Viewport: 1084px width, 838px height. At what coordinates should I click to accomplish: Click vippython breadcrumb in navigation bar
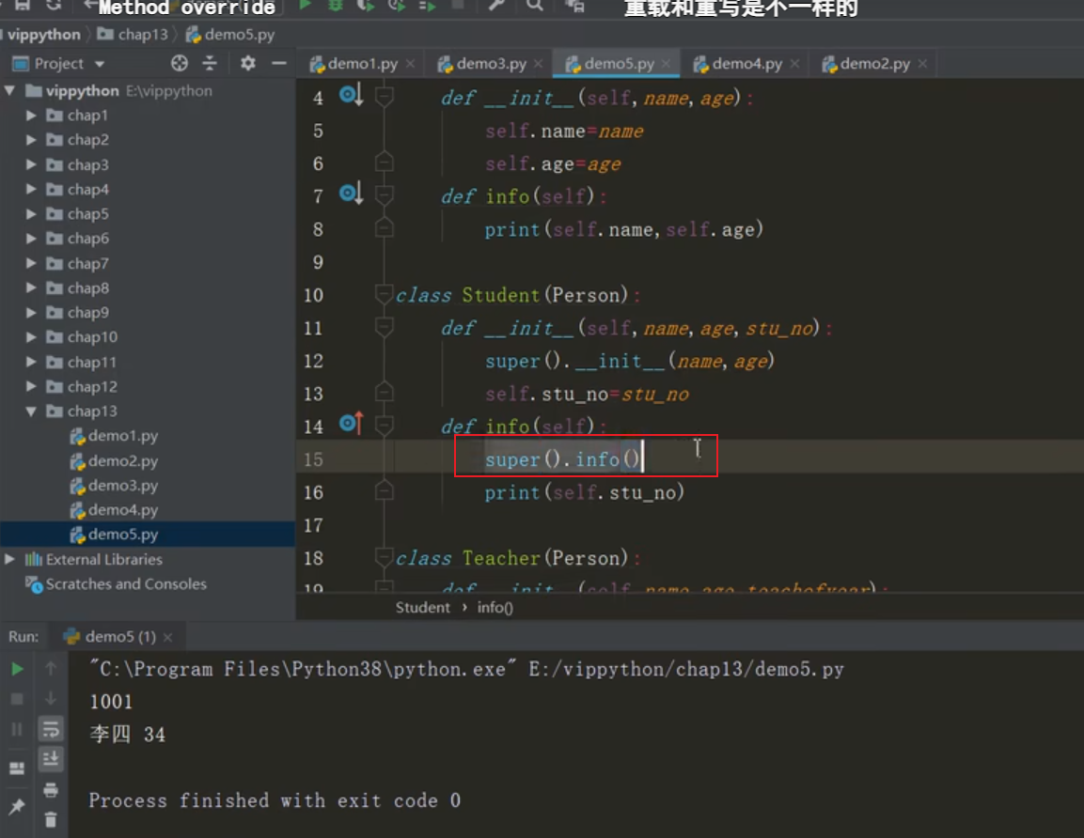(43, 35)
